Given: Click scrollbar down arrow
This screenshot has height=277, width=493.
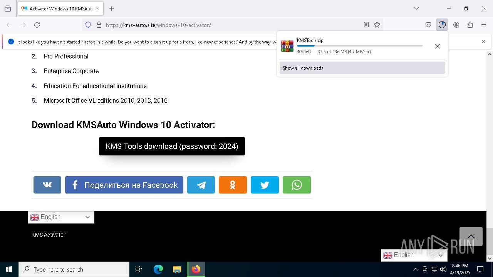Looking at the screenshot, I should tap(490, 258).
